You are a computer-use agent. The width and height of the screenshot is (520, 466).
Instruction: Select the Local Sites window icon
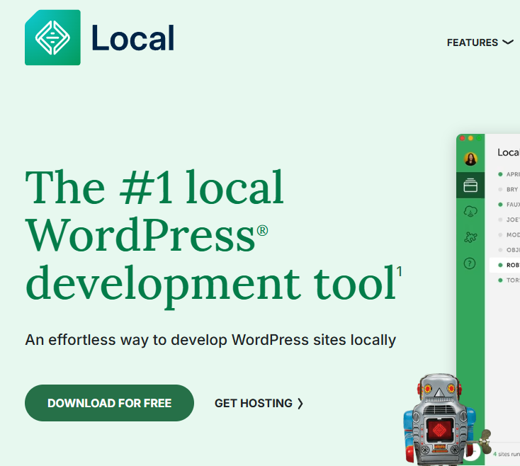point(470,186)
